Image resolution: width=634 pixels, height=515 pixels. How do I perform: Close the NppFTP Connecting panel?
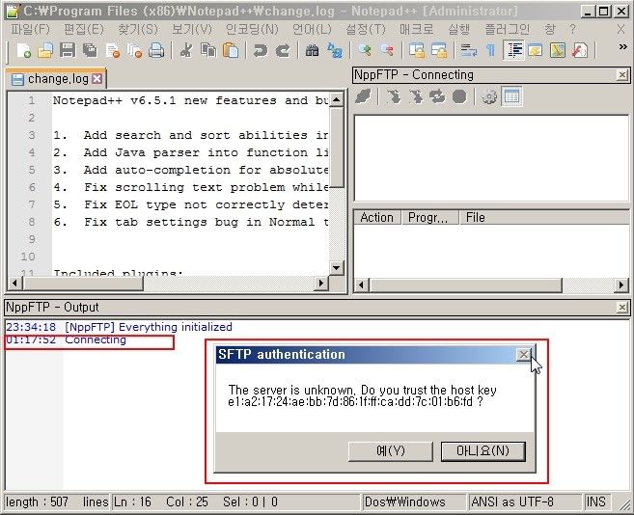tap(622, 75)
